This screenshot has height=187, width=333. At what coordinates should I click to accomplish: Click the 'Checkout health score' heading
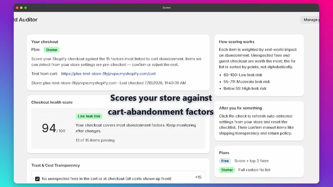click(52, 102)
